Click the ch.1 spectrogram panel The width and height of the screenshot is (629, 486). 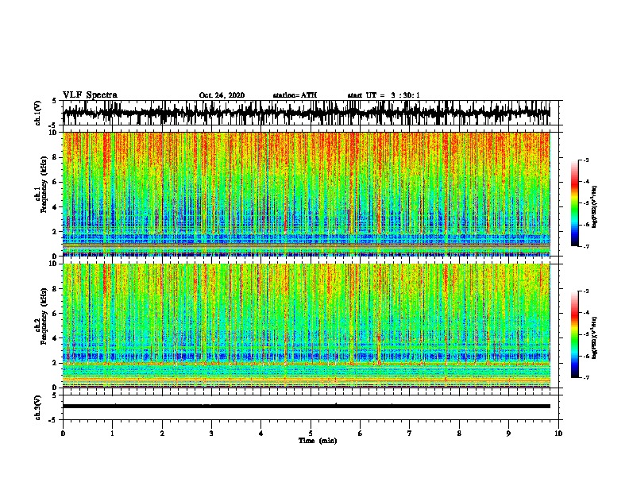[306, 194]
